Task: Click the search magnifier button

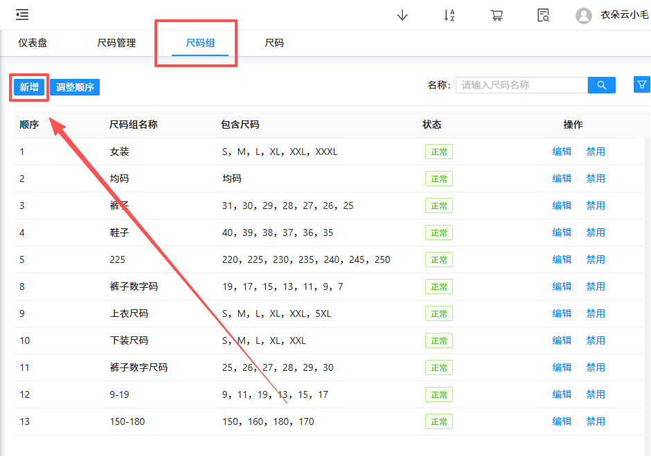Action: coord(601,84)
